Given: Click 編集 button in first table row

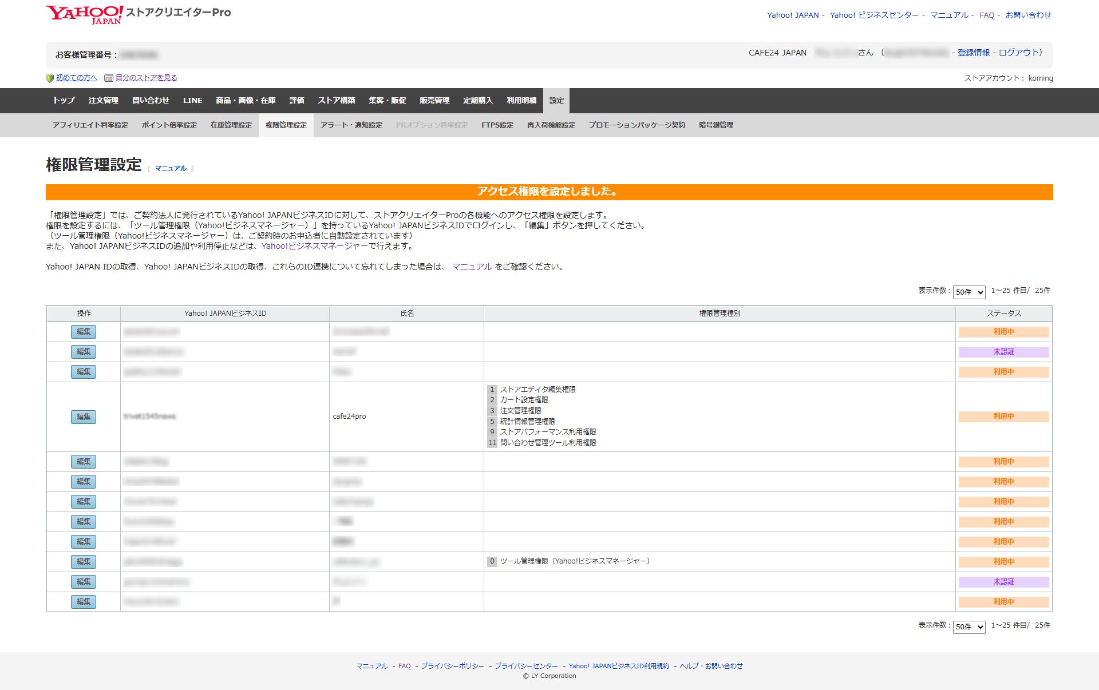Looking at the screenshot, I should tap(84, 331).
